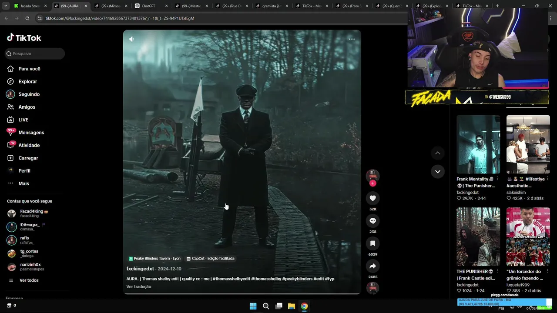Open Chrome from the taskbar
Viewport: 557px width, 313px height.
pos(304,306)
